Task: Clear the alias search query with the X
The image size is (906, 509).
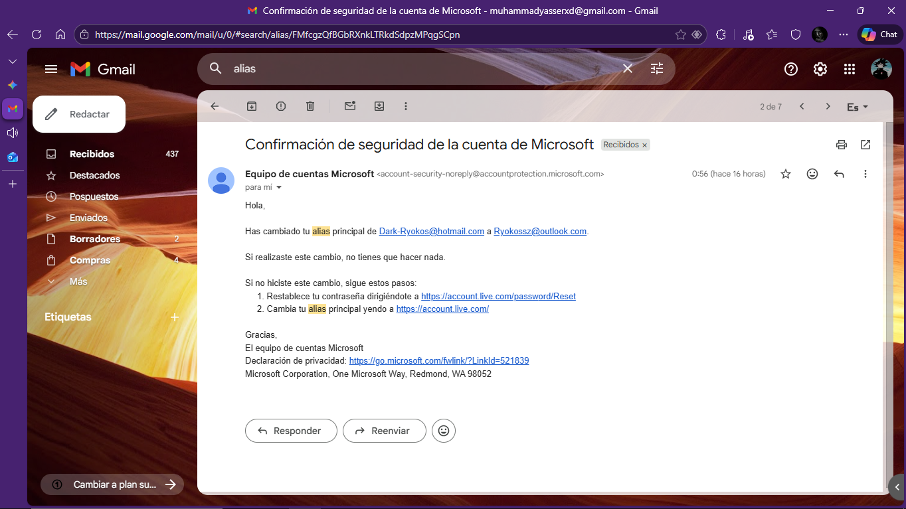Action: pos(627,68)
